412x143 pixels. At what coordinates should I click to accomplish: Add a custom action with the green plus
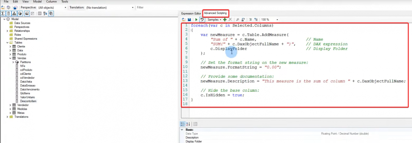(x=225, y=20)
